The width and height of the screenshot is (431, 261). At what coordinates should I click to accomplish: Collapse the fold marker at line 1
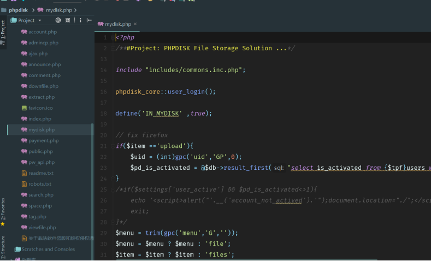113,38
